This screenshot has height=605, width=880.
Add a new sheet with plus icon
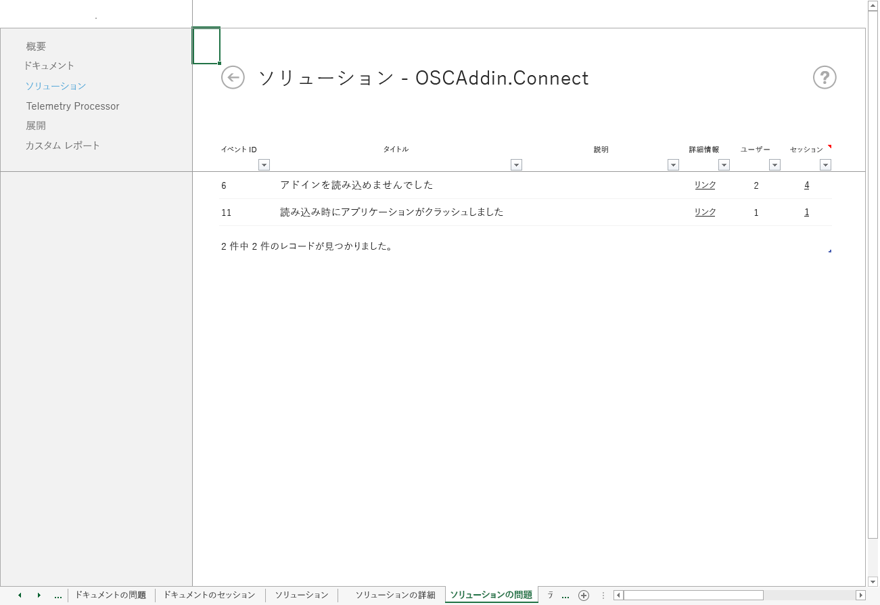pos(584,596)
